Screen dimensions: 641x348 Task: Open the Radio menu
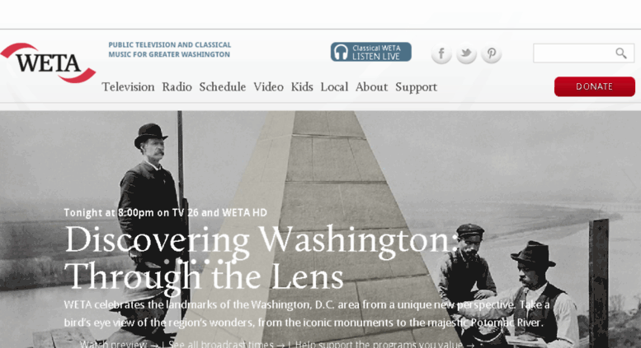click(x=177, y=87)
